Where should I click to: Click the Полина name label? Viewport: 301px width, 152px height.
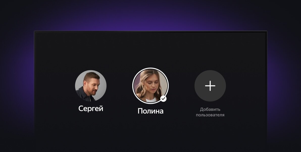click(x=150, y=111)
